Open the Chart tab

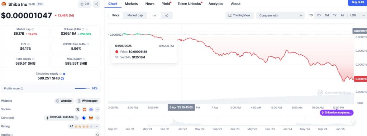point(113,4)
